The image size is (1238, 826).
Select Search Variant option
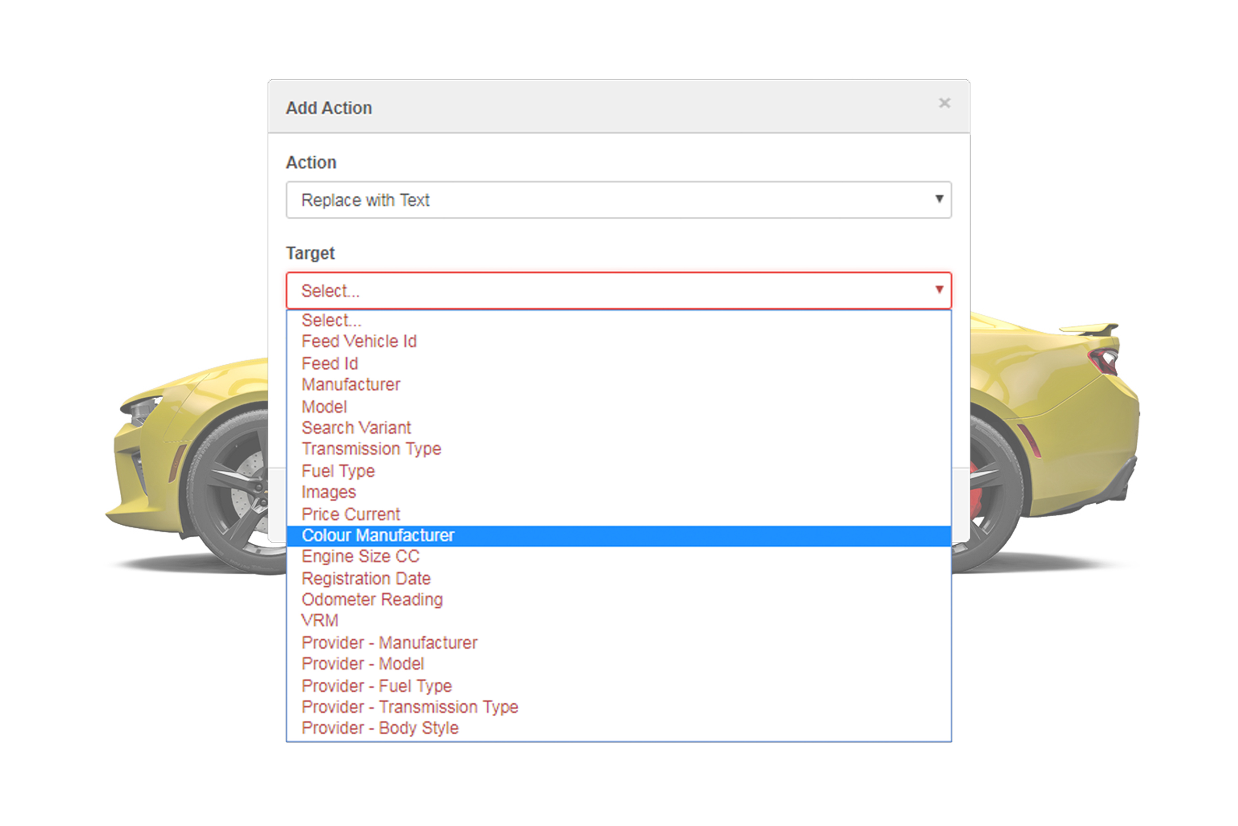619,428
